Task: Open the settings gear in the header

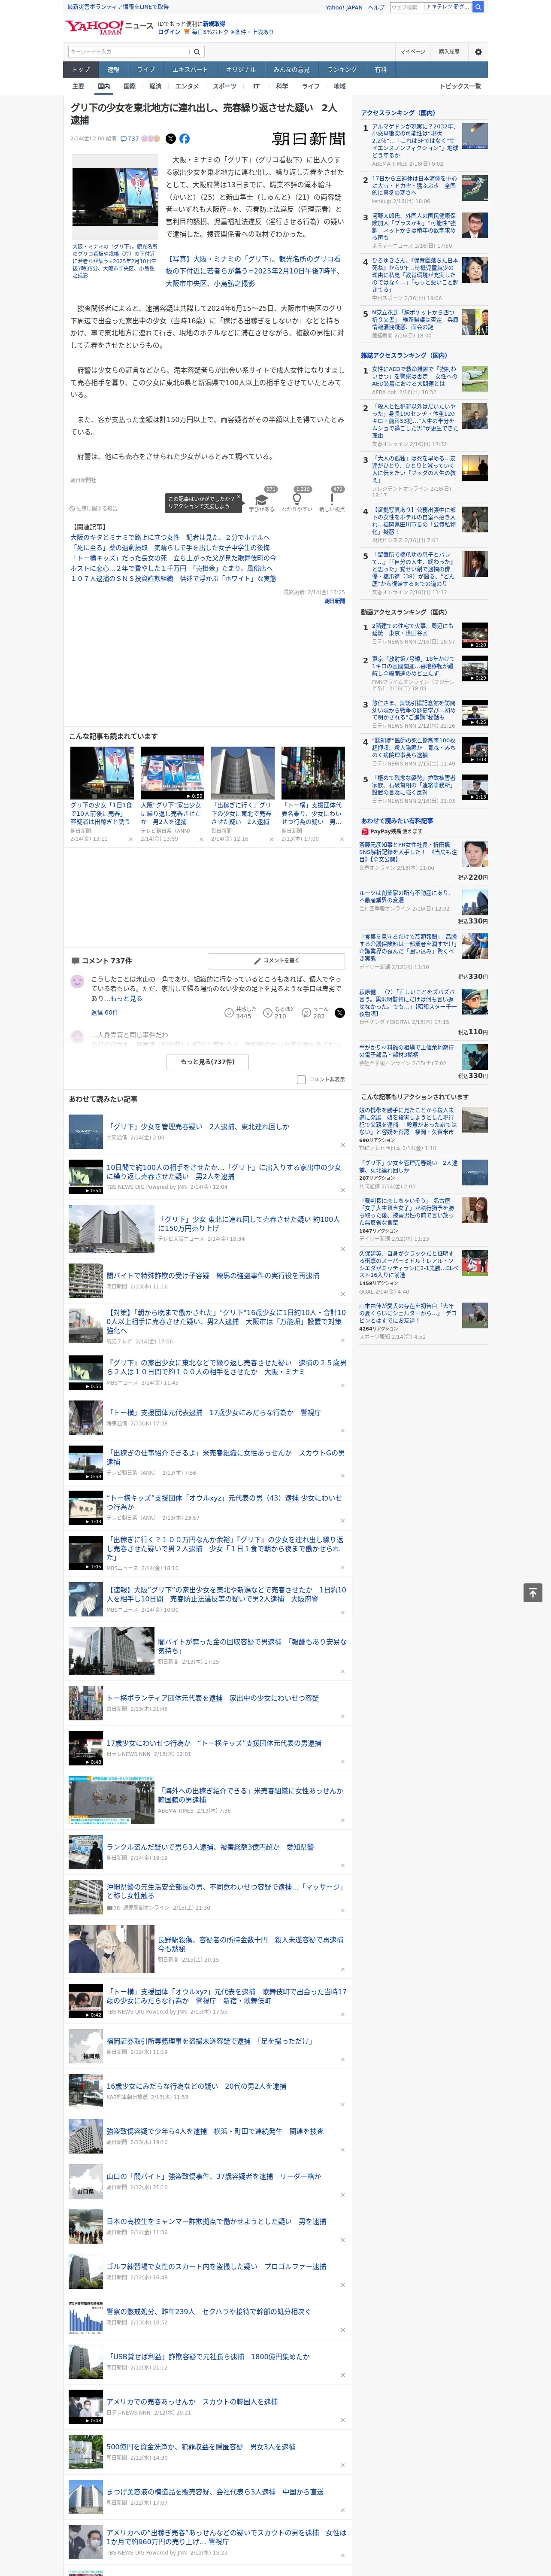Action: pos(478,52)
